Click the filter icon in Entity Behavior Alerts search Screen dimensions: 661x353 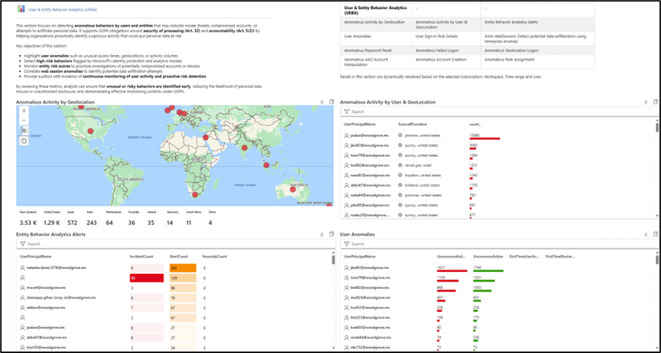pyautogui.click(x=23, y=244)
